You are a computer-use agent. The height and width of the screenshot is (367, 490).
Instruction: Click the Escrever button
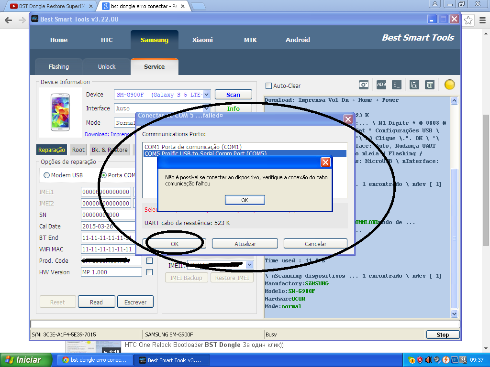tap(135, 302)
